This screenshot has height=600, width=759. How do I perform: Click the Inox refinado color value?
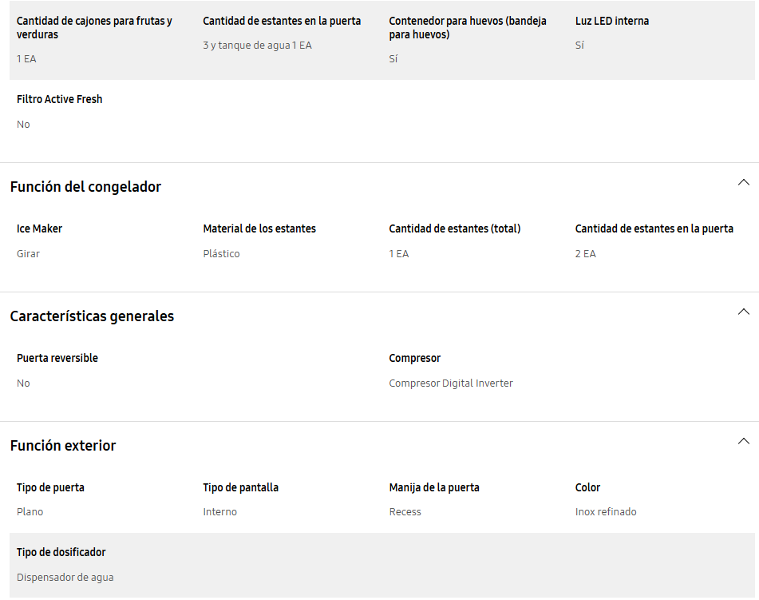coord(606,512)
